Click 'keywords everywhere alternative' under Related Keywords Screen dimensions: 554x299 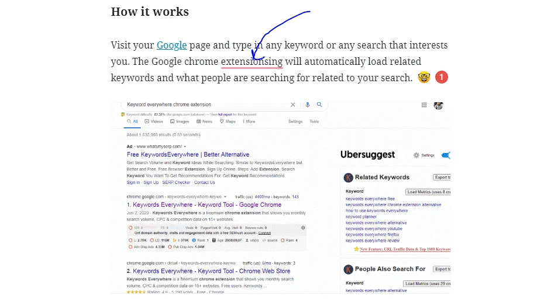click(x=376, y=223)
